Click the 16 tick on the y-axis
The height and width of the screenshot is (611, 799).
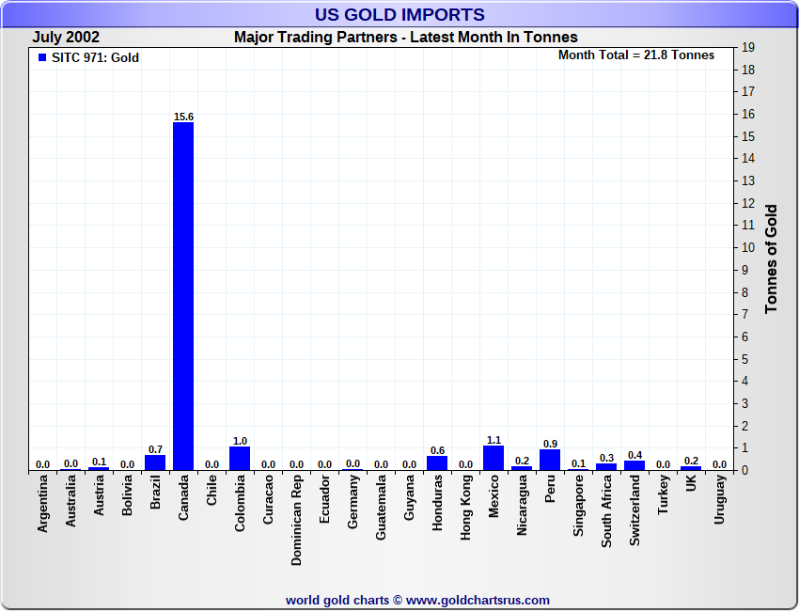point(748,114)
